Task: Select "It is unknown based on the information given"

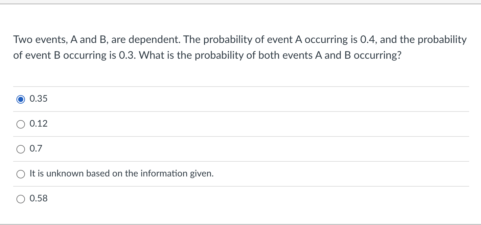Action: tap(21, 174)
